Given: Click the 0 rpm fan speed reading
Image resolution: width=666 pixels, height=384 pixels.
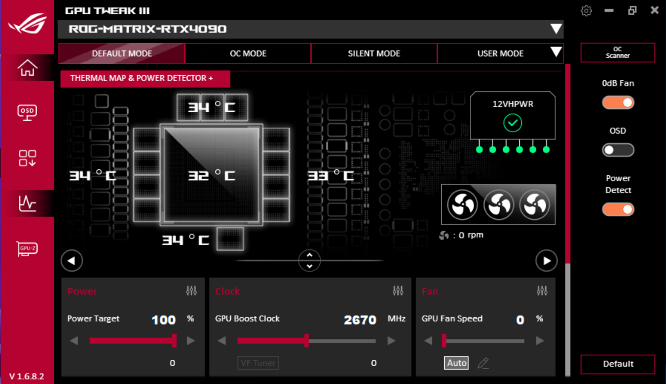Looking at the screenshot, I should (x=461, y=235).
